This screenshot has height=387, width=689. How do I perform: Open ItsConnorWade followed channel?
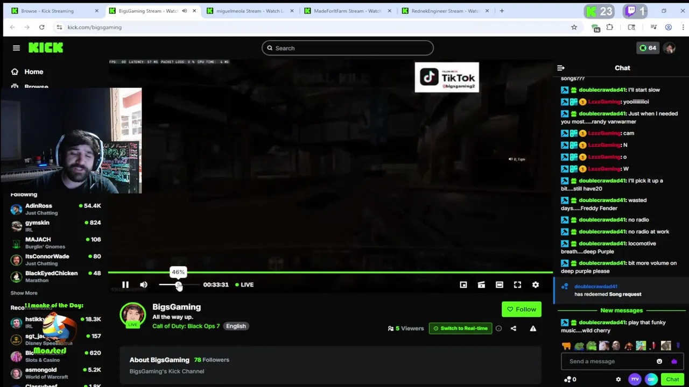point(55,260)
